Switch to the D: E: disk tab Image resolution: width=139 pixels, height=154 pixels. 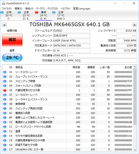click(x=26, y=16)
